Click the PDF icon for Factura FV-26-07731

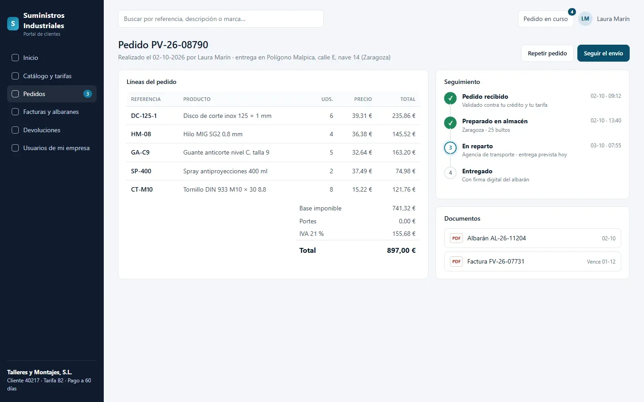tap(456, 261)
